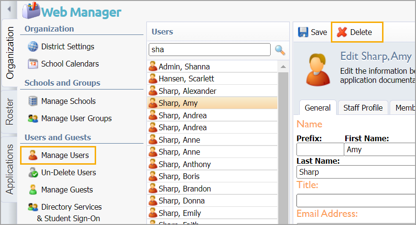Select Sharp, Emily in the users list
Viewport: 416px width, 225px height.
pos(212,213)
